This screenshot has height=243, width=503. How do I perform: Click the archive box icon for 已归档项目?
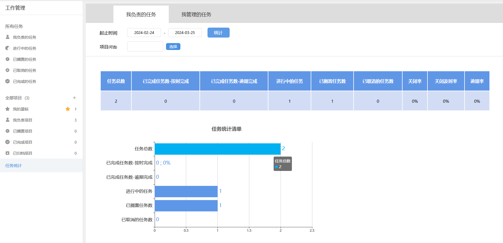click(x=7, y=153)
